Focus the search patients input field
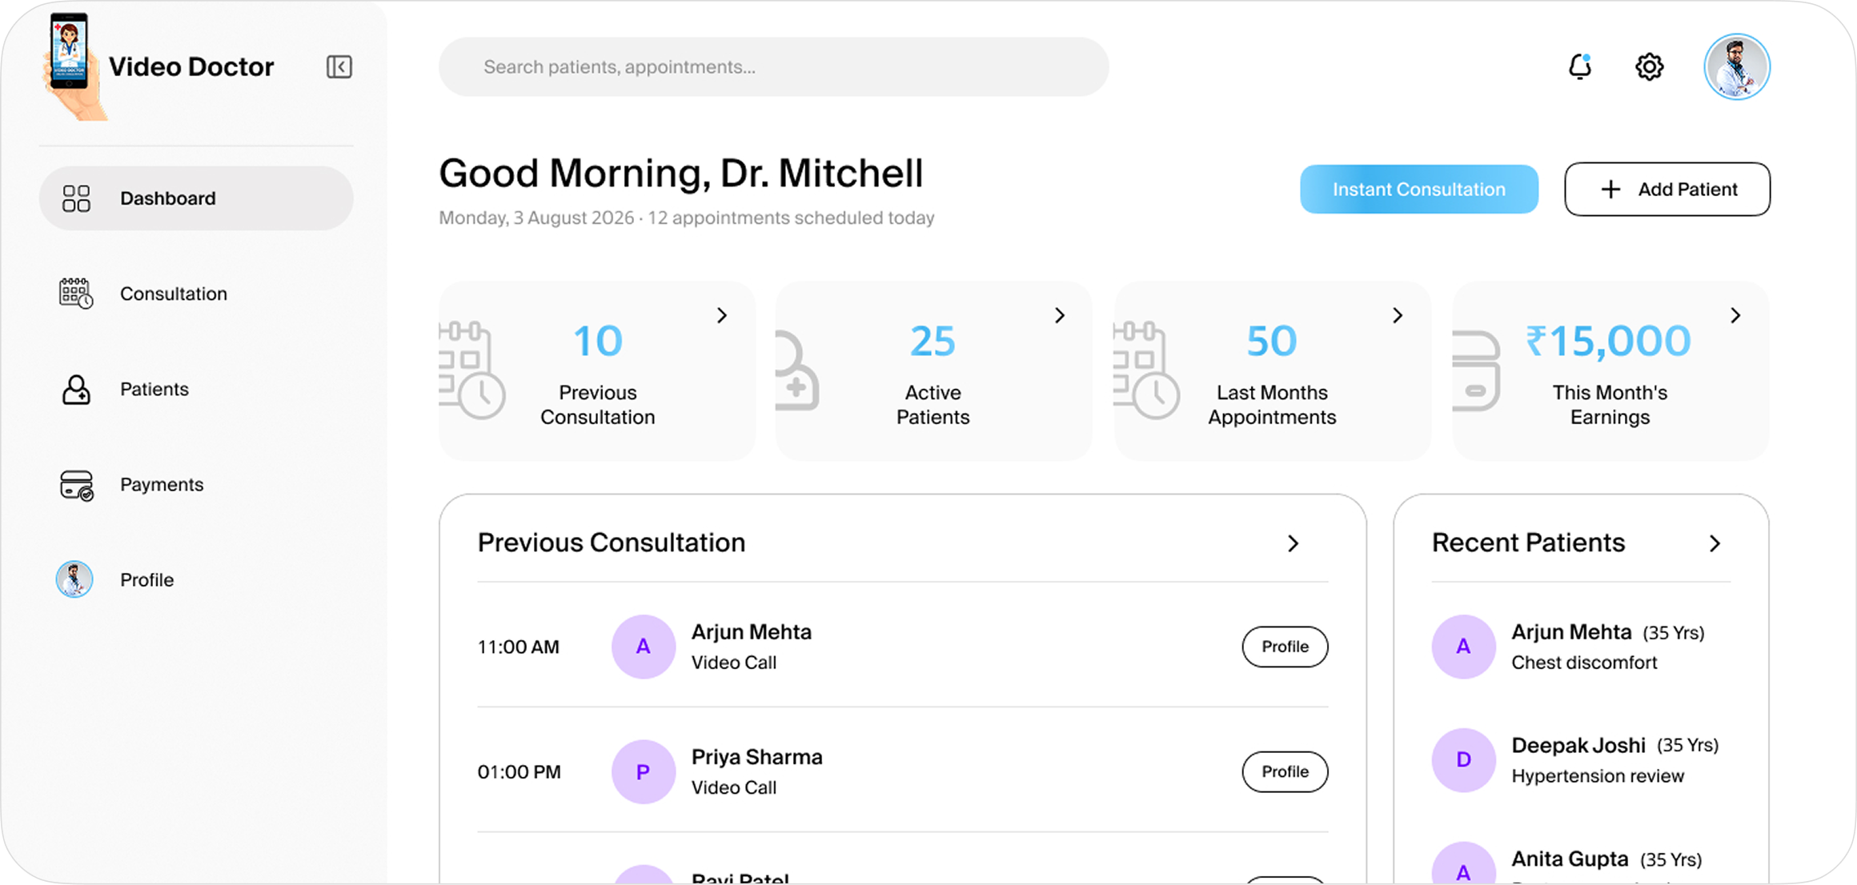Viewport: 1857px width, 885px height. pyautogui.click(x=774, y=66)
